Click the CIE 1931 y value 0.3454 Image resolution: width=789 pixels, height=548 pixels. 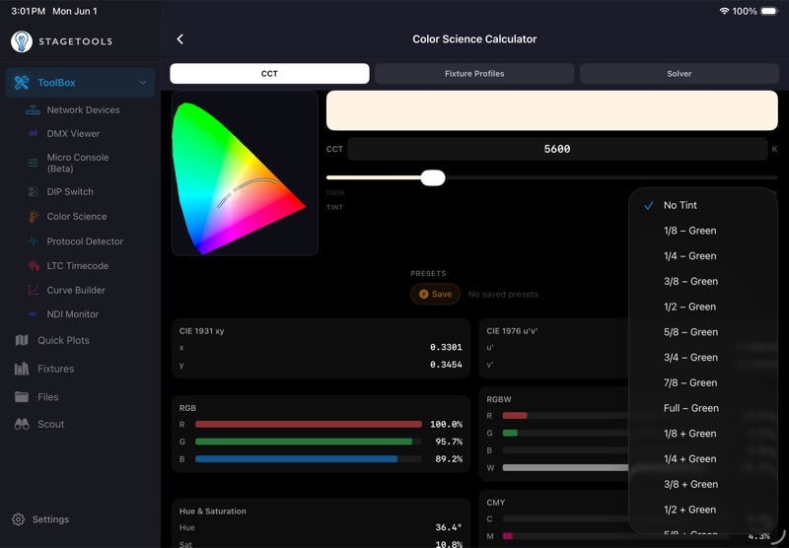(x=446, y=365)
